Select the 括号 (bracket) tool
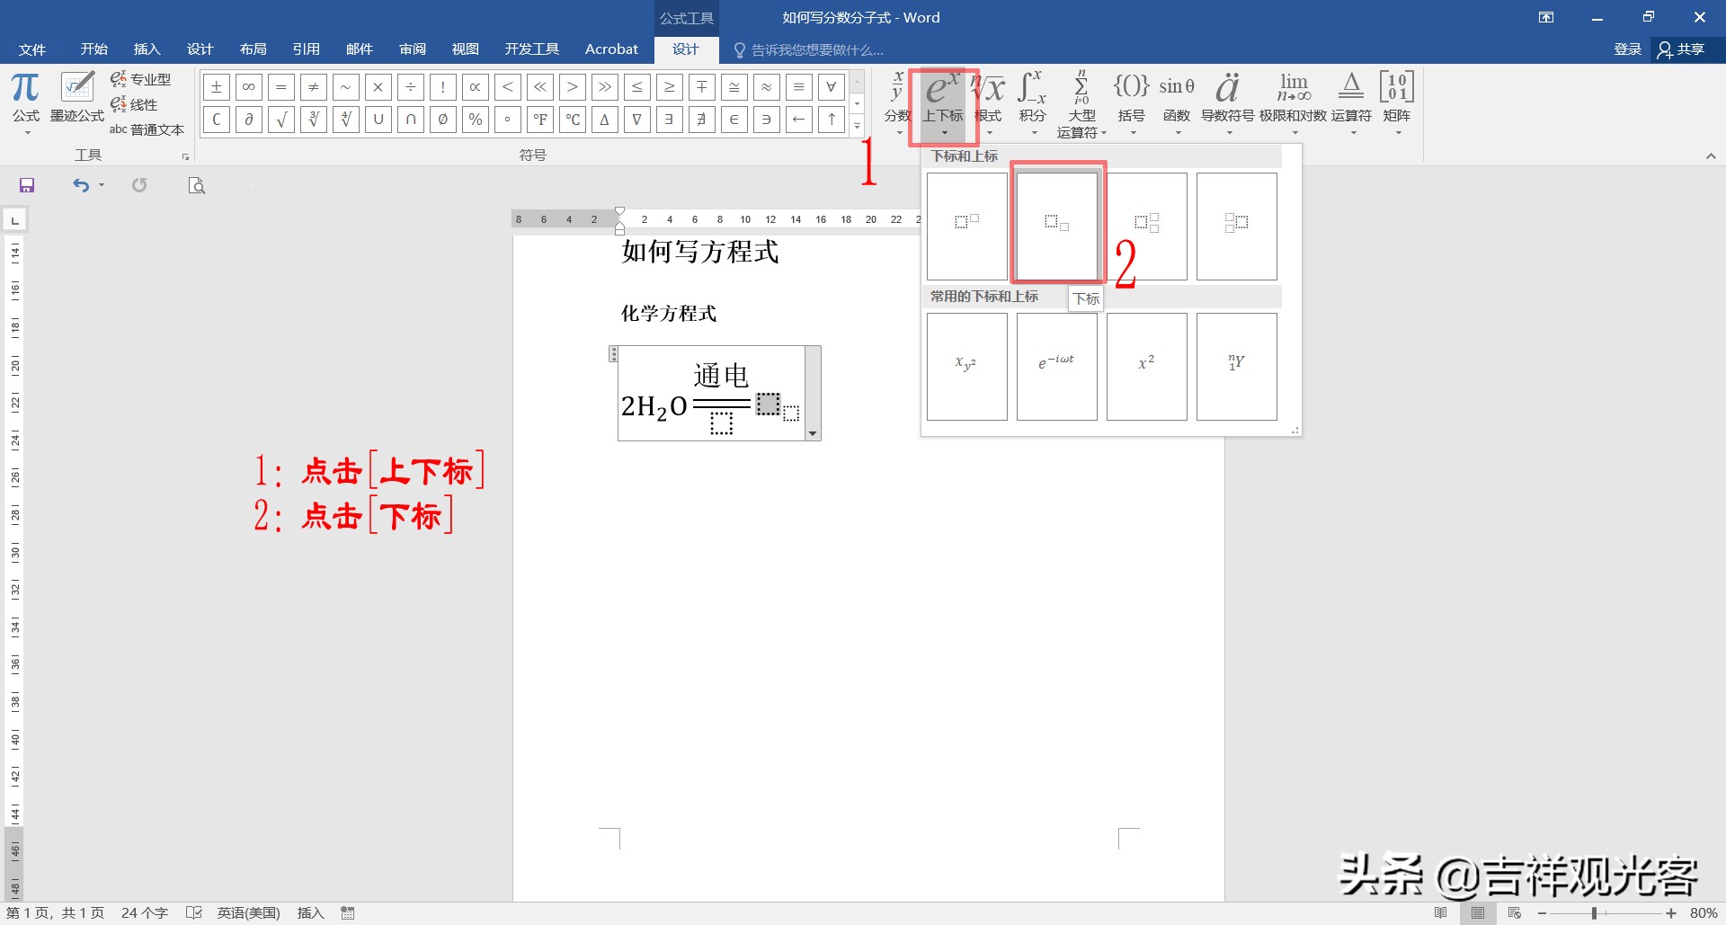Viewport: 1726px width, 925px height. [1131, 99]
